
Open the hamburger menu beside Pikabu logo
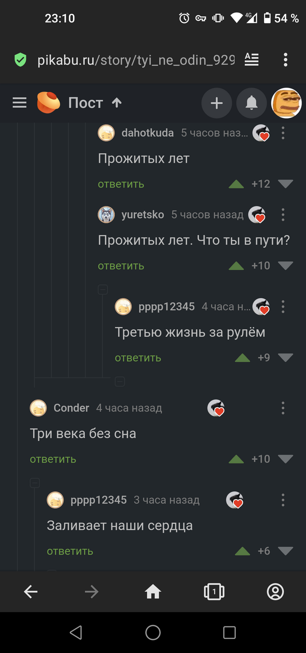20,103
